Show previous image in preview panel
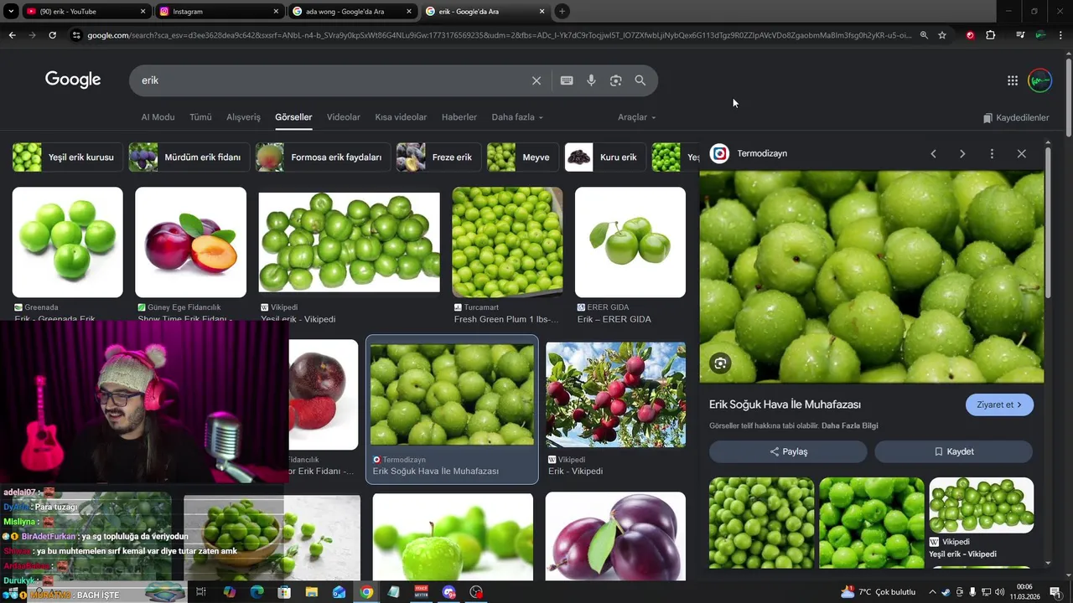1073x603 pixels. click(933, 154)
